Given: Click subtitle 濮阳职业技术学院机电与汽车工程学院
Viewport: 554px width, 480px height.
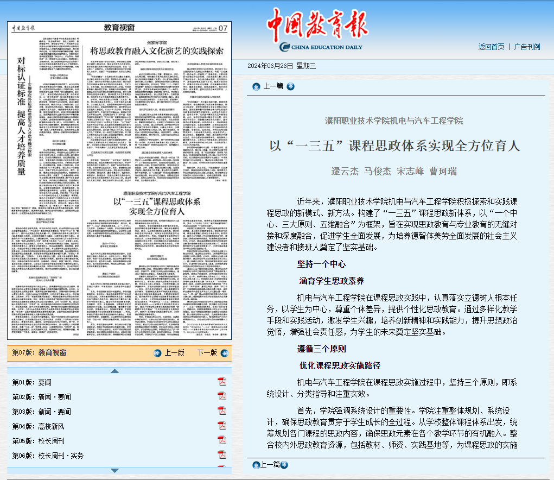Looking at the screenshot, I should (394, 121).
